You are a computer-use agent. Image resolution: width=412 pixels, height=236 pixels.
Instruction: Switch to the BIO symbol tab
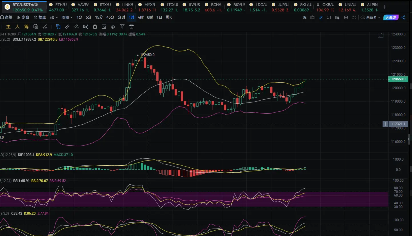[x=236, y=7]
